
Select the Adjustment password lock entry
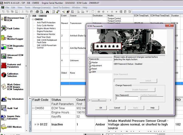point(95,65)
